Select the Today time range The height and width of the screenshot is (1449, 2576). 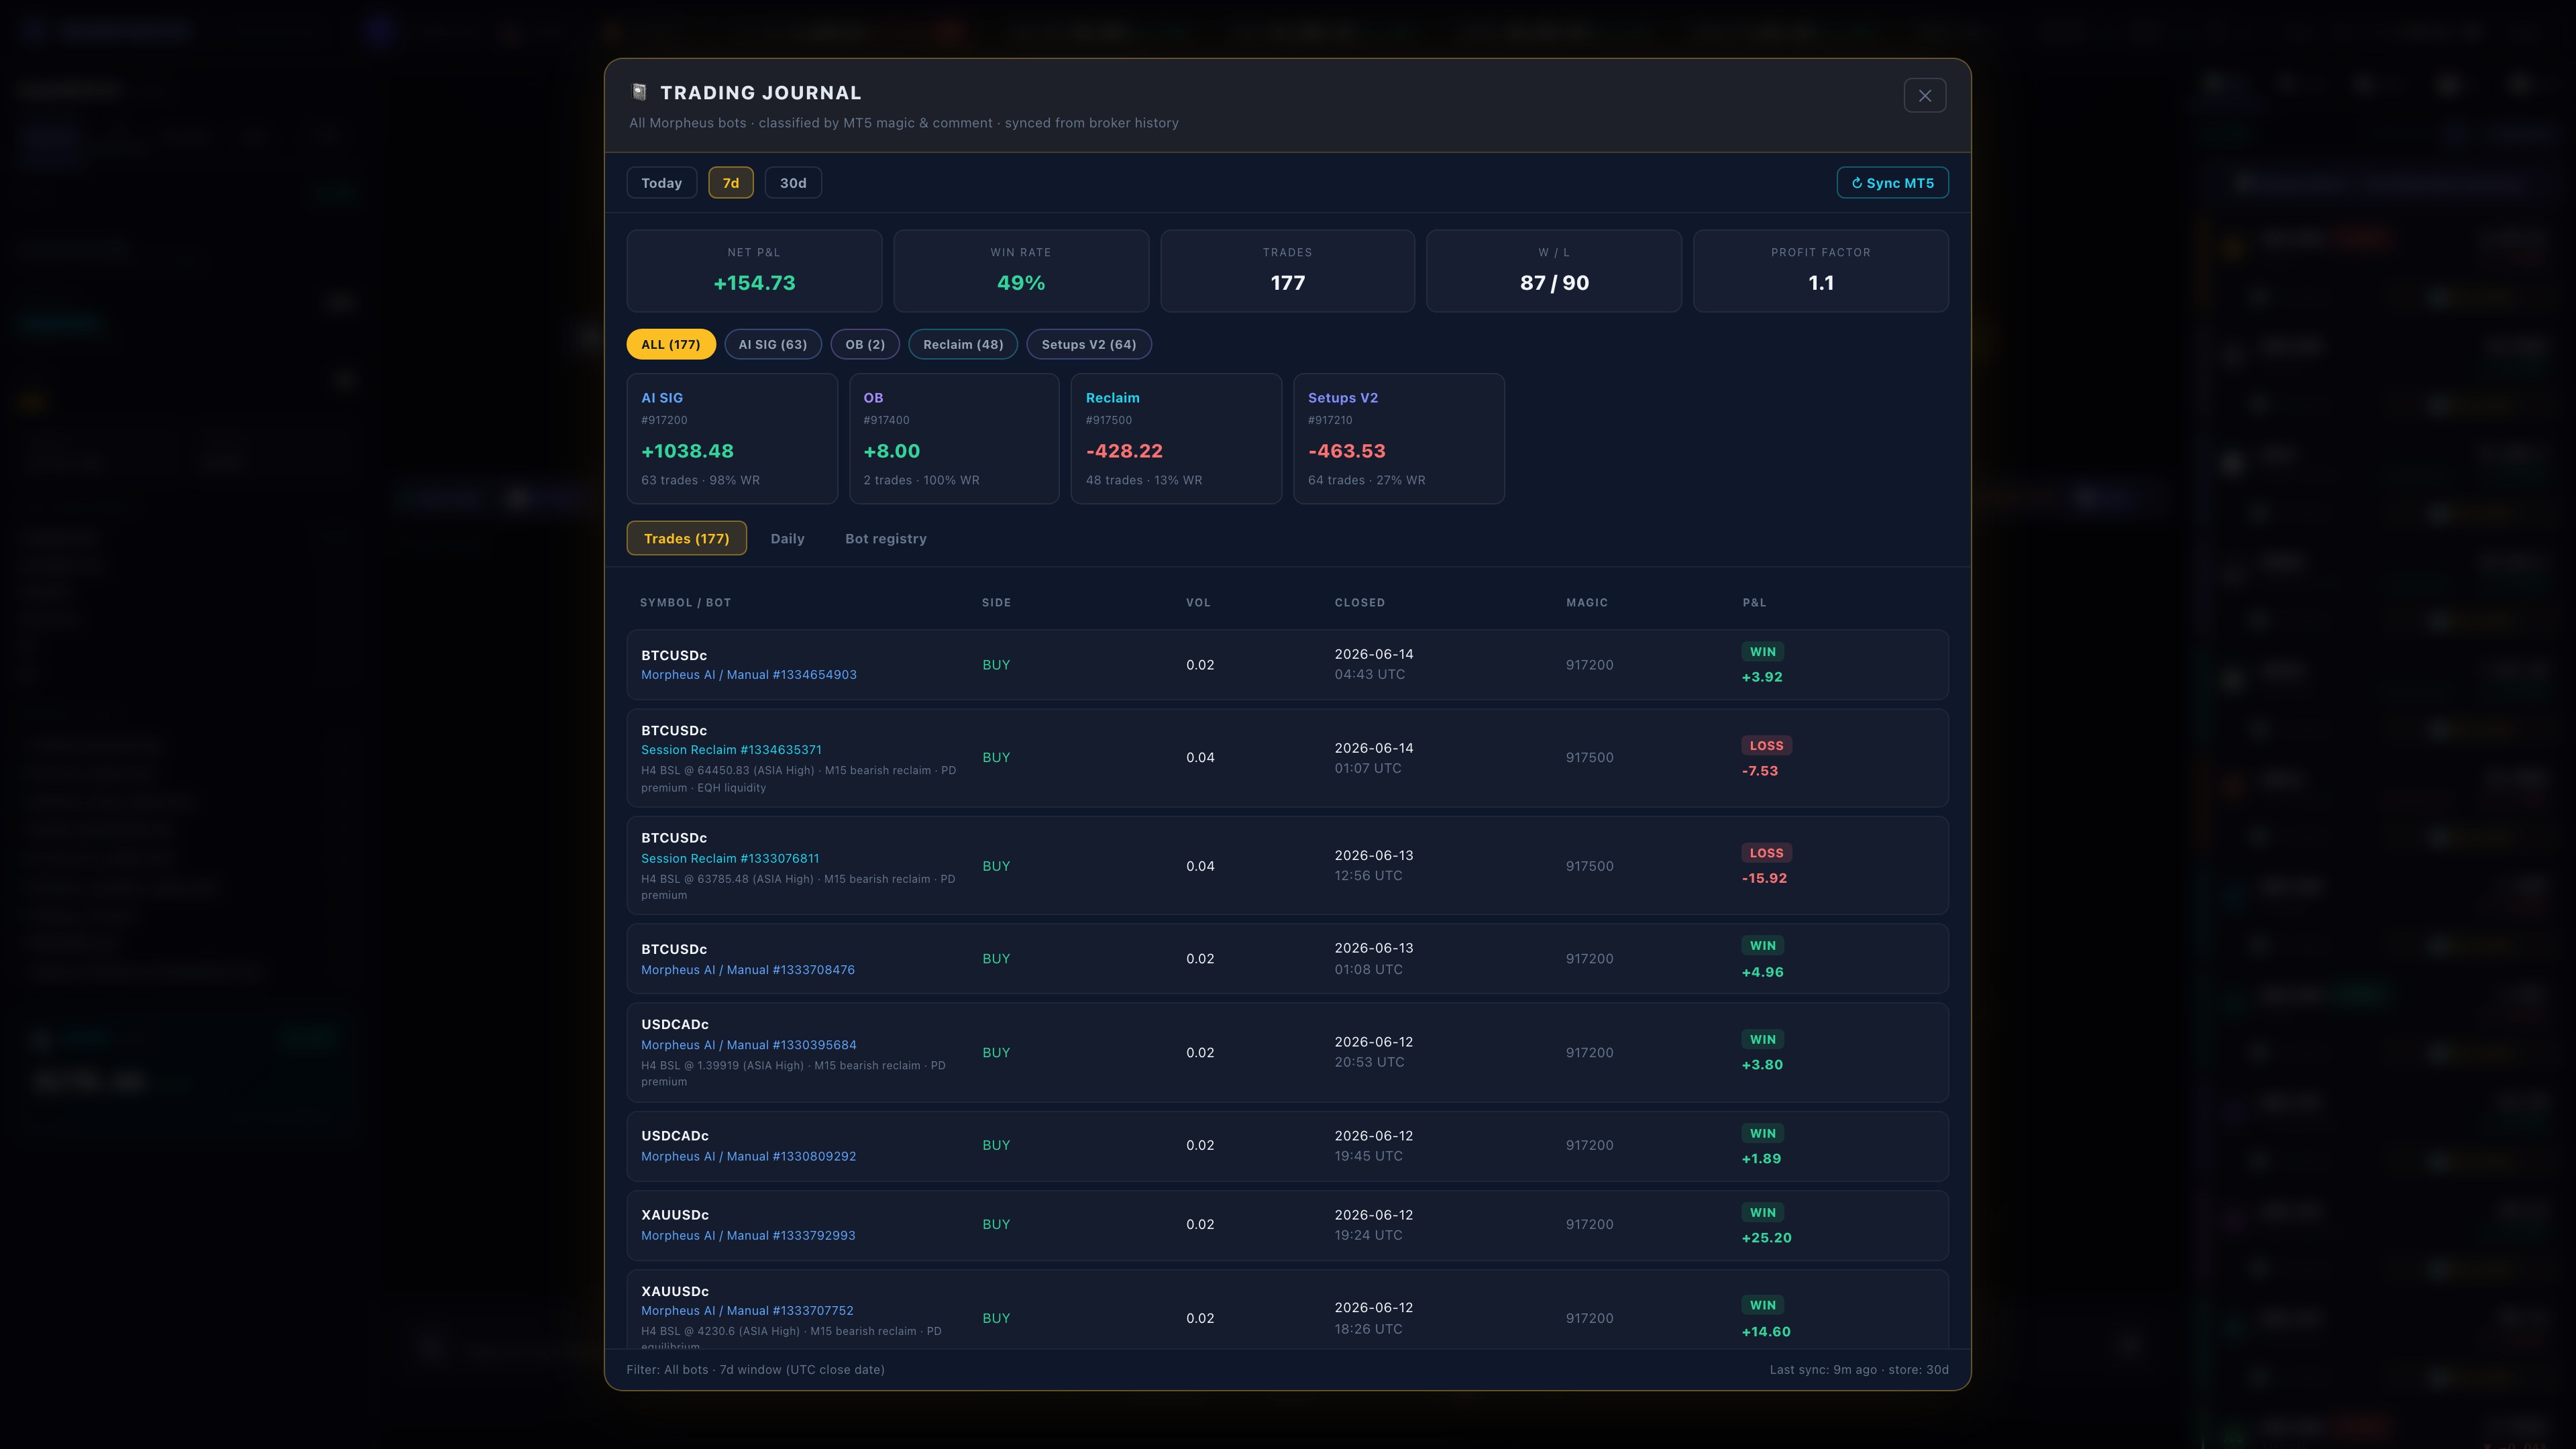661,183
